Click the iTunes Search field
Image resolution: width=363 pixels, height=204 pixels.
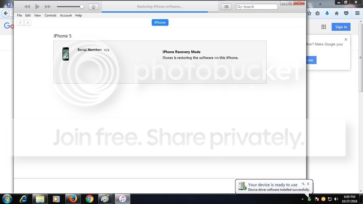tap(259, 7)
